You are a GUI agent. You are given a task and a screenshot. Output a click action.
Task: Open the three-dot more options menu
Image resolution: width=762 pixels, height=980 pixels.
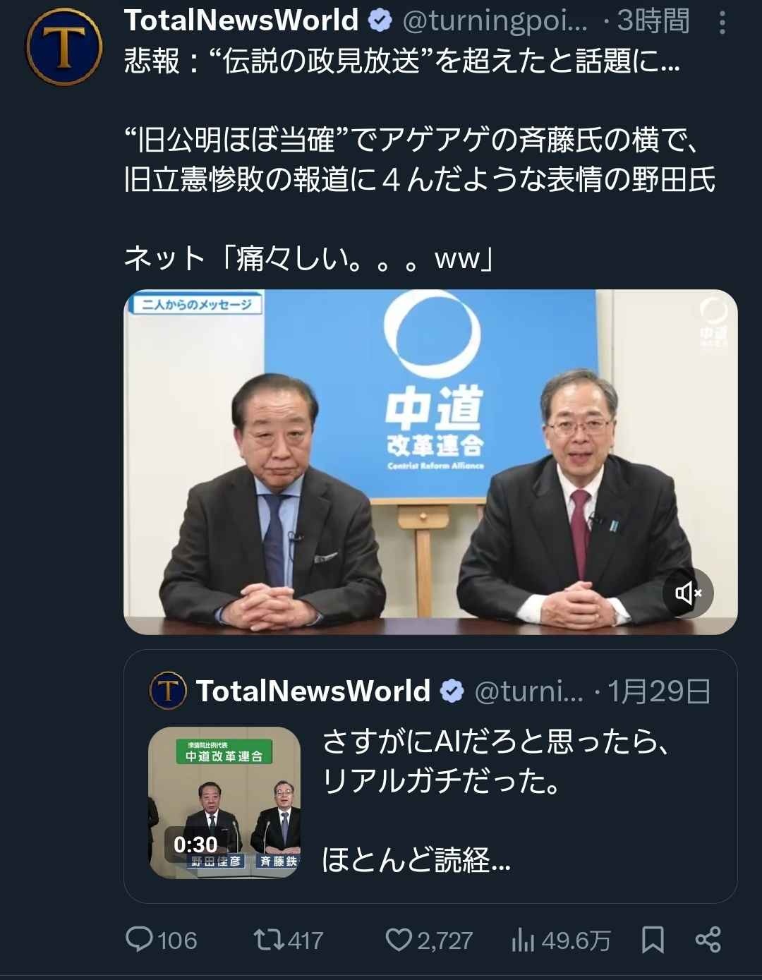click(x=722, y=22)
